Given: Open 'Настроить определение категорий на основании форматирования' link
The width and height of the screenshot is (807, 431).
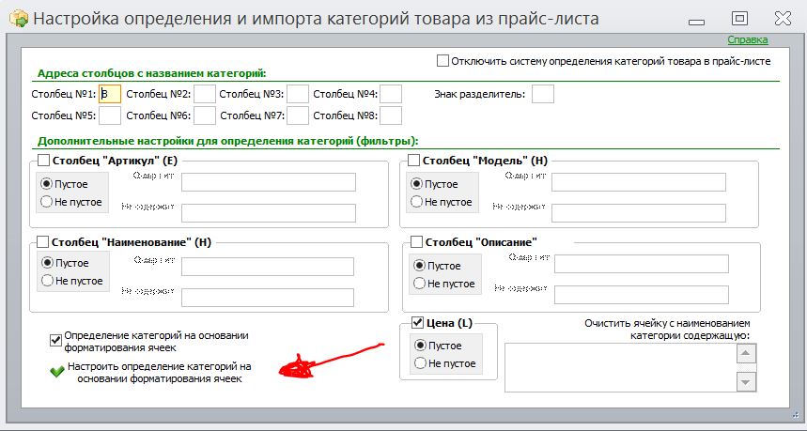Looking at the screenshot, I should [160, 373].
